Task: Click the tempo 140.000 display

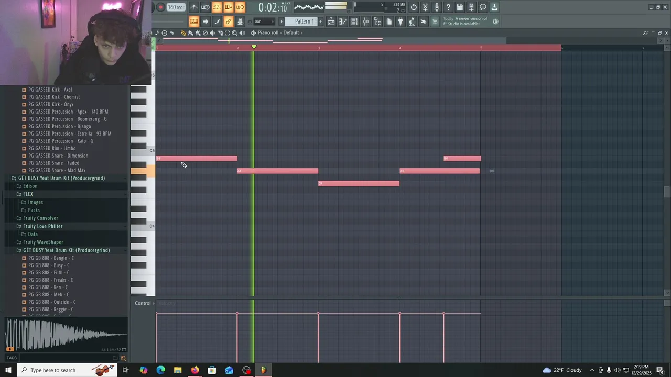Action: [176, 7]
